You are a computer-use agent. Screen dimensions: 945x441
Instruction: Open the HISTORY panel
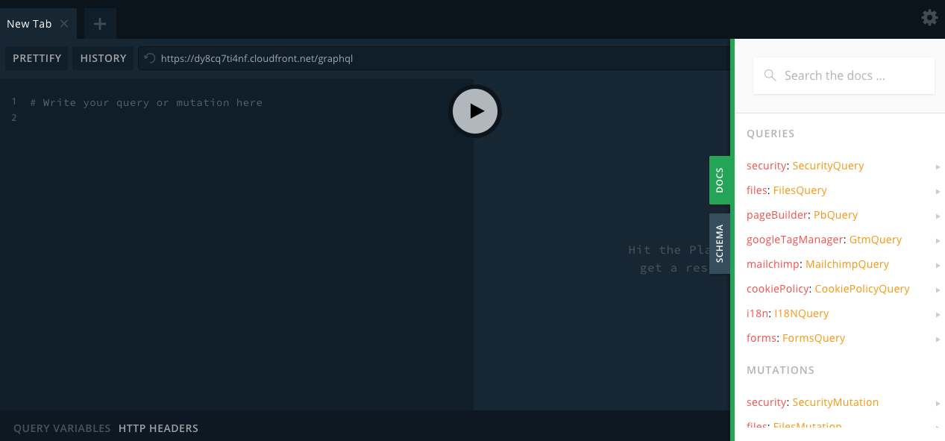coord(102,57)
